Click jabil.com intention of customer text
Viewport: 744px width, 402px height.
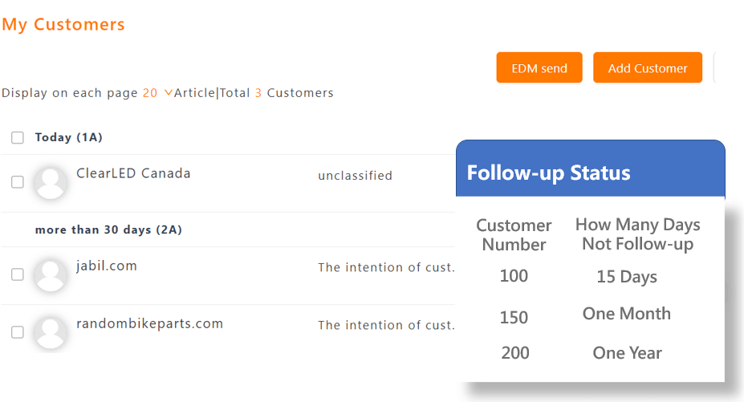(x=386, y=268)
